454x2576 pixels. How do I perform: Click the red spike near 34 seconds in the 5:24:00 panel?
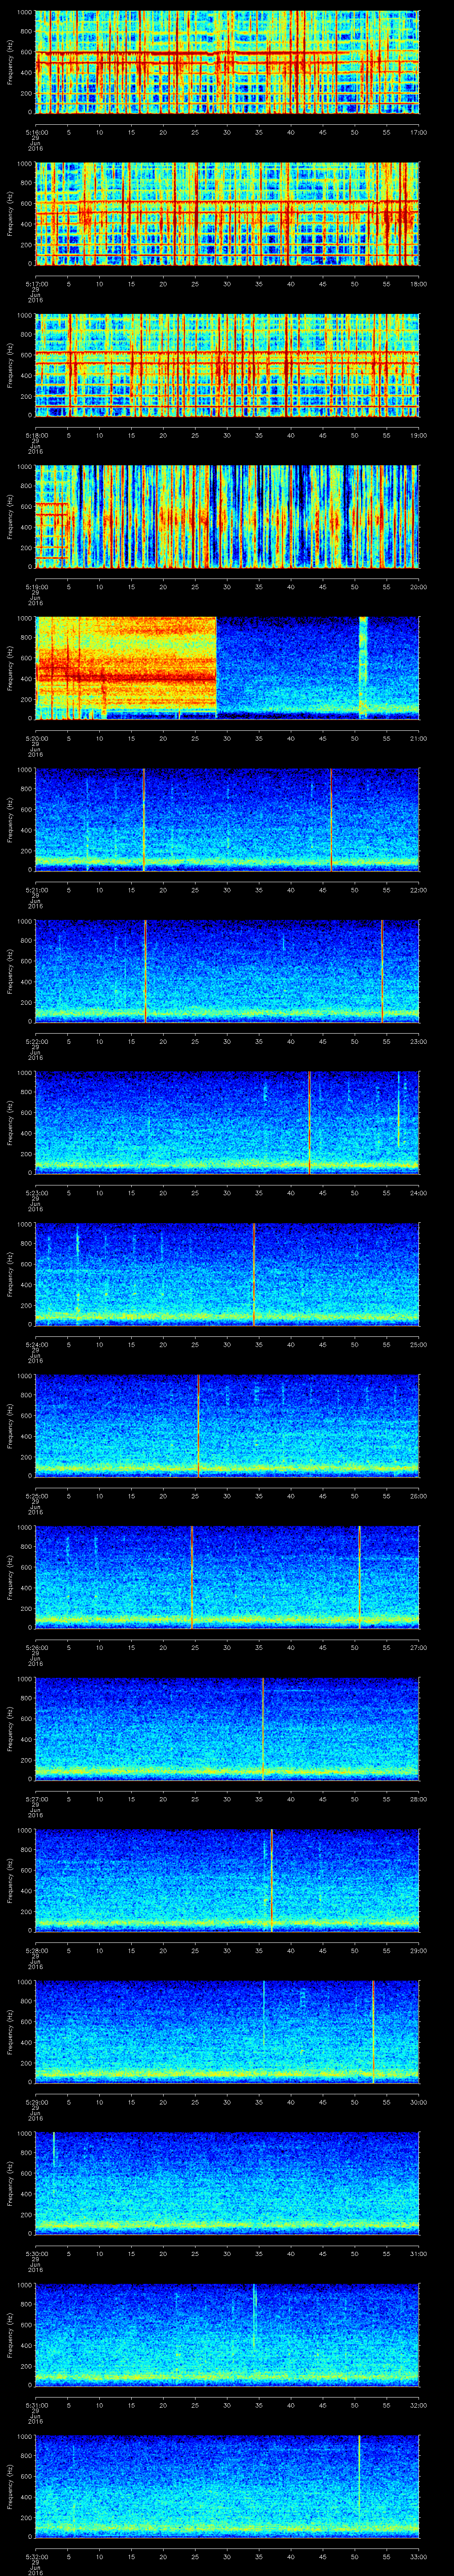(254, 1274)
